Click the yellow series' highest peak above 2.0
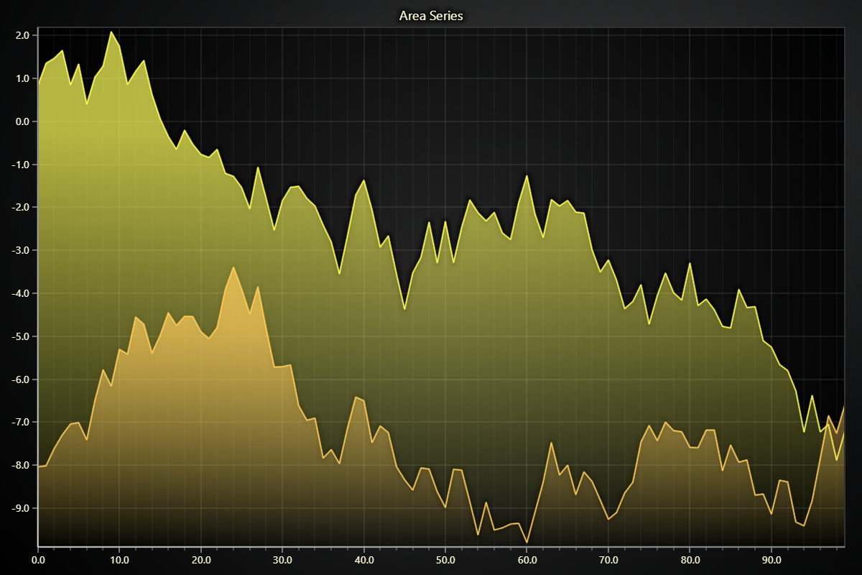862x575 pixels. (111, 32)
